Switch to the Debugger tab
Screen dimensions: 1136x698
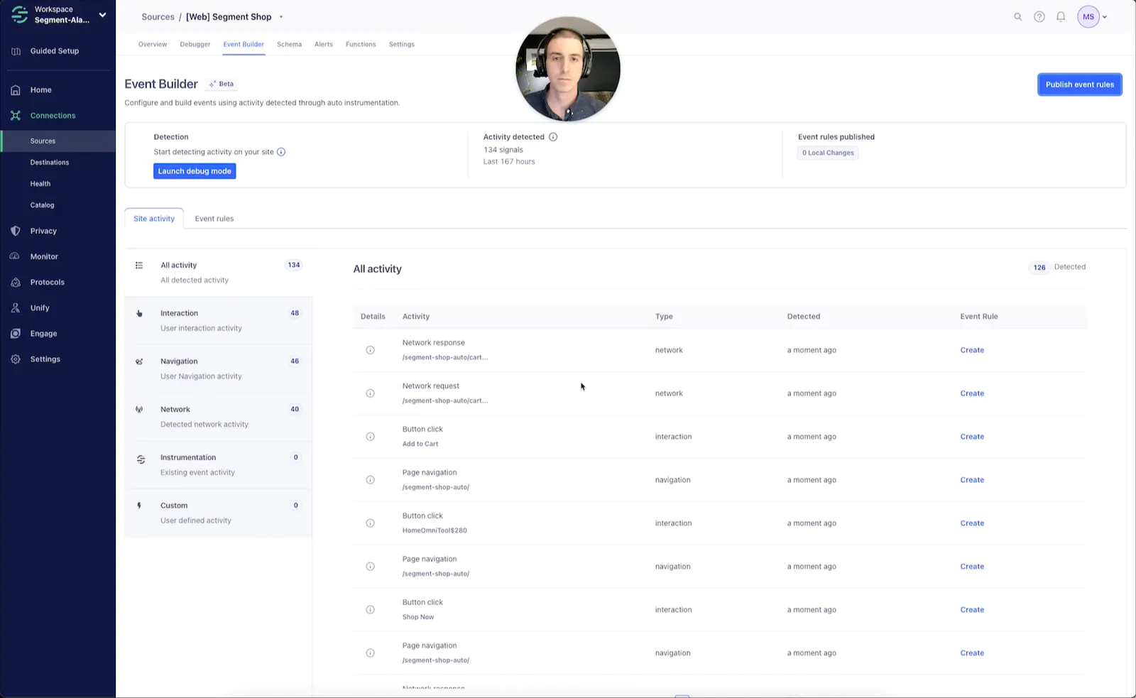coord(195,44)
